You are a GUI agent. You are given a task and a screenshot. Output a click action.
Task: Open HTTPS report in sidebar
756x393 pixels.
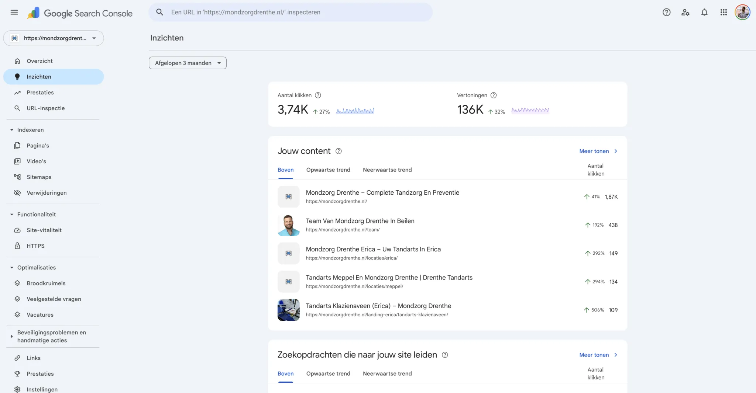pos(54,246)
